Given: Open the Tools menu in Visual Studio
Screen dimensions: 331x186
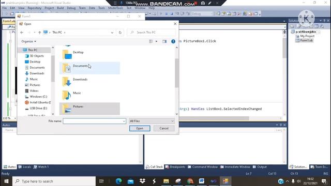Looking at the screenshot, I should 101,8.
